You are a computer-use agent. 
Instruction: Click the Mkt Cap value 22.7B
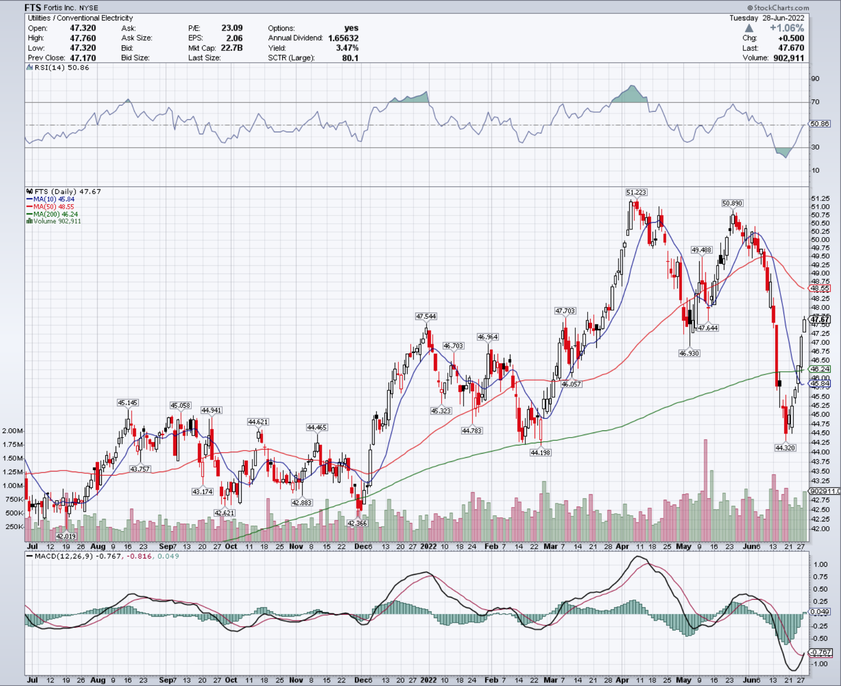[x=232, y=48]
